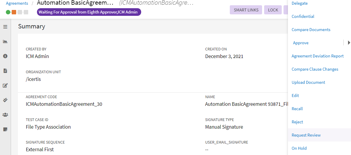Choose Upload Document from menu
The image size is (351, 155).
point(308,82)
